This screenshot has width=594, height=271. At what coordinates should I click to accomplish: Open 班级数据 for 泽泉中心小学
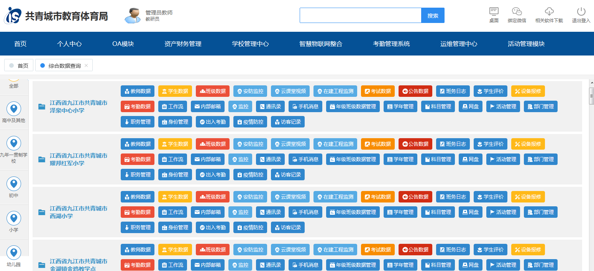point(213,91)
